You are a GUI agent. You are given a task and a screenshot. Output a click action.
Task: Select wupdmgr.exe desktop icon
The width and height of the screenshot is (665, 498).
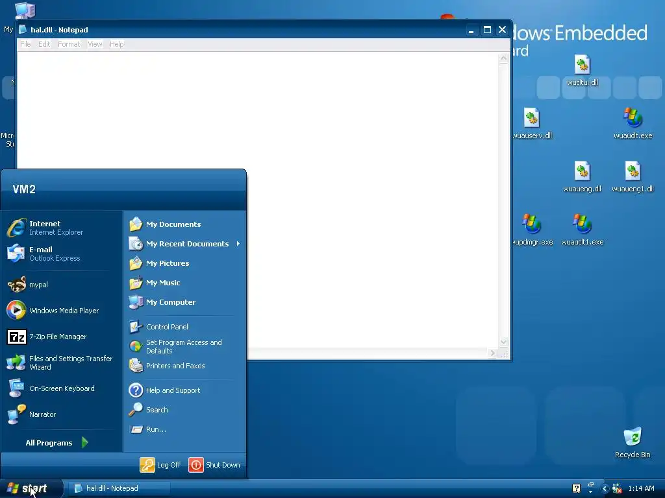[x=532, y=230]
